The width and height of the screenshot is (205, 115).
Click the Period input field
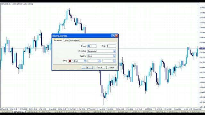pyautogui.click(x=92, y=46)
